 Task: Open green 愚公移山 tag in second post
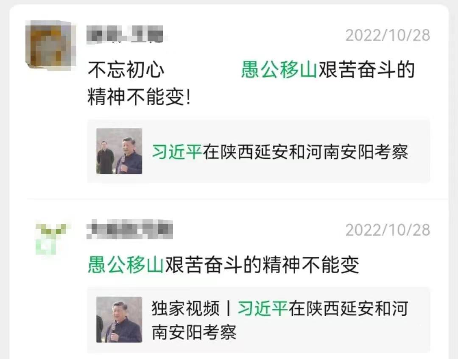click(x=126, y=264)
